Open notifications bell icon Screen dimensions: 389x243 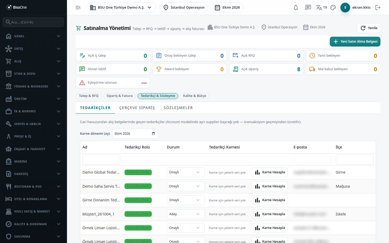296,8
